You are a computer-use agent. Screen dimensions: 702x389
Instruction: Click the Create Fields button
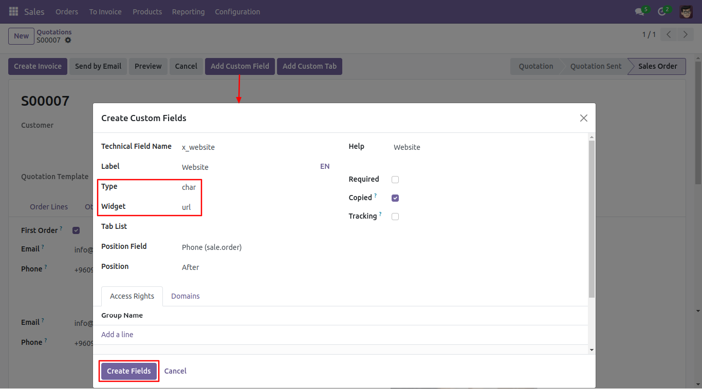pos(129,371)
